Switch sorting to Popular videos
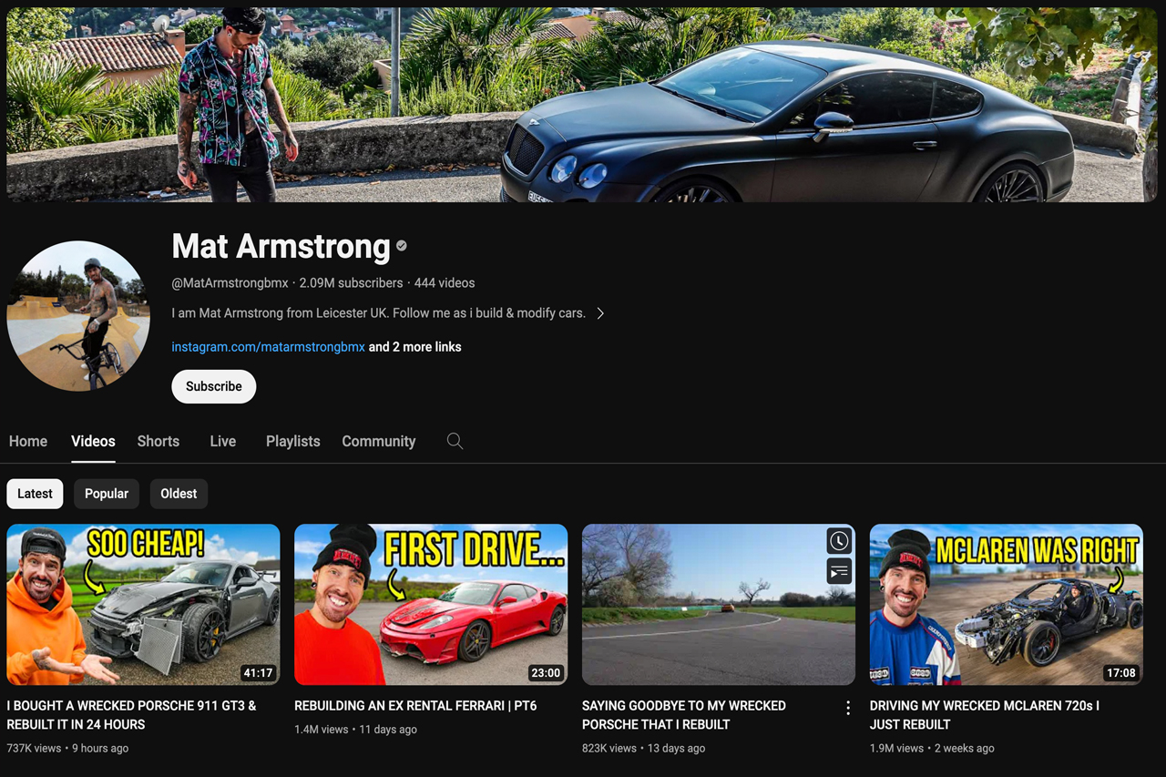The width and height of the screenshot is (1166, 777). (107, 494)
